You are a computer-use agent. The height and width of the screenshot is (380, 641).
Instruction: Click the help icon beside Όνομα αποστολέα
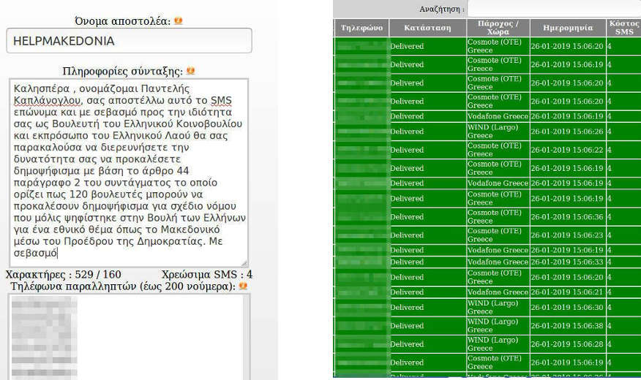(179, 21)
